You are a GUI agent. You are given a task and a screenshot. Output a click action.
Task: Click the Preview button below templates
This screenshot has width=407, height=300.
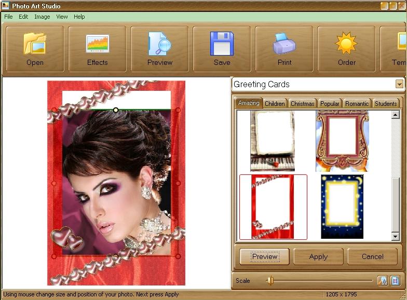[x=265, y=256]
